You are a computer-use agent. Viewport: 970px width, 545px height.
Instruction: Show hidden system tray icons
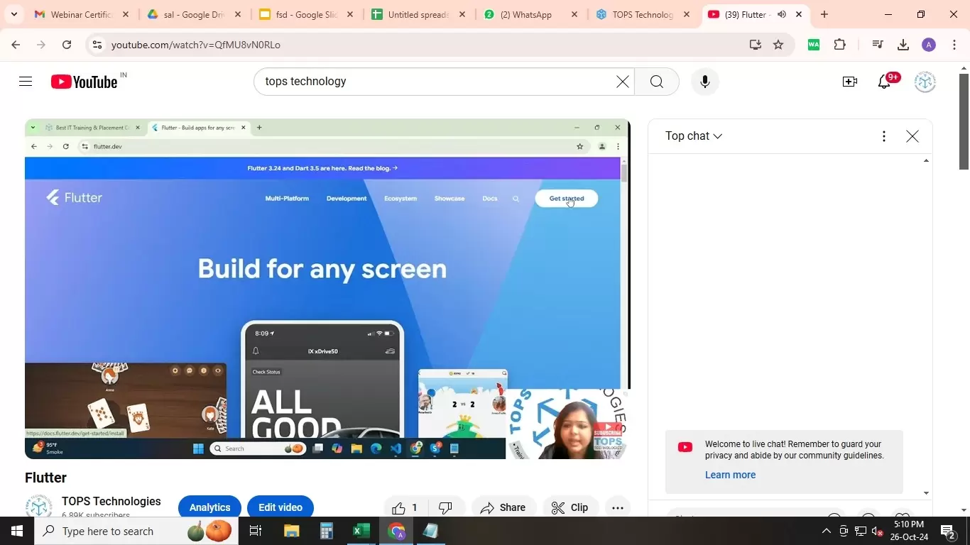(x=826, y=531)
